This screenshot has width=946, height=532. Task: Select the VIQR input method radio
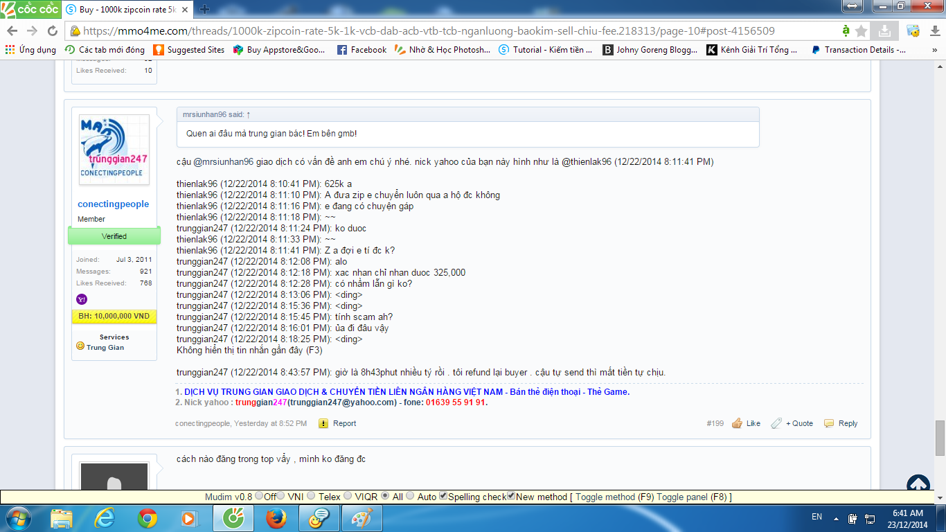pos(348,497)
